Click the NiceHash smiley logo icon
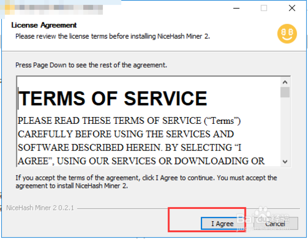 [x=287, y=34]
